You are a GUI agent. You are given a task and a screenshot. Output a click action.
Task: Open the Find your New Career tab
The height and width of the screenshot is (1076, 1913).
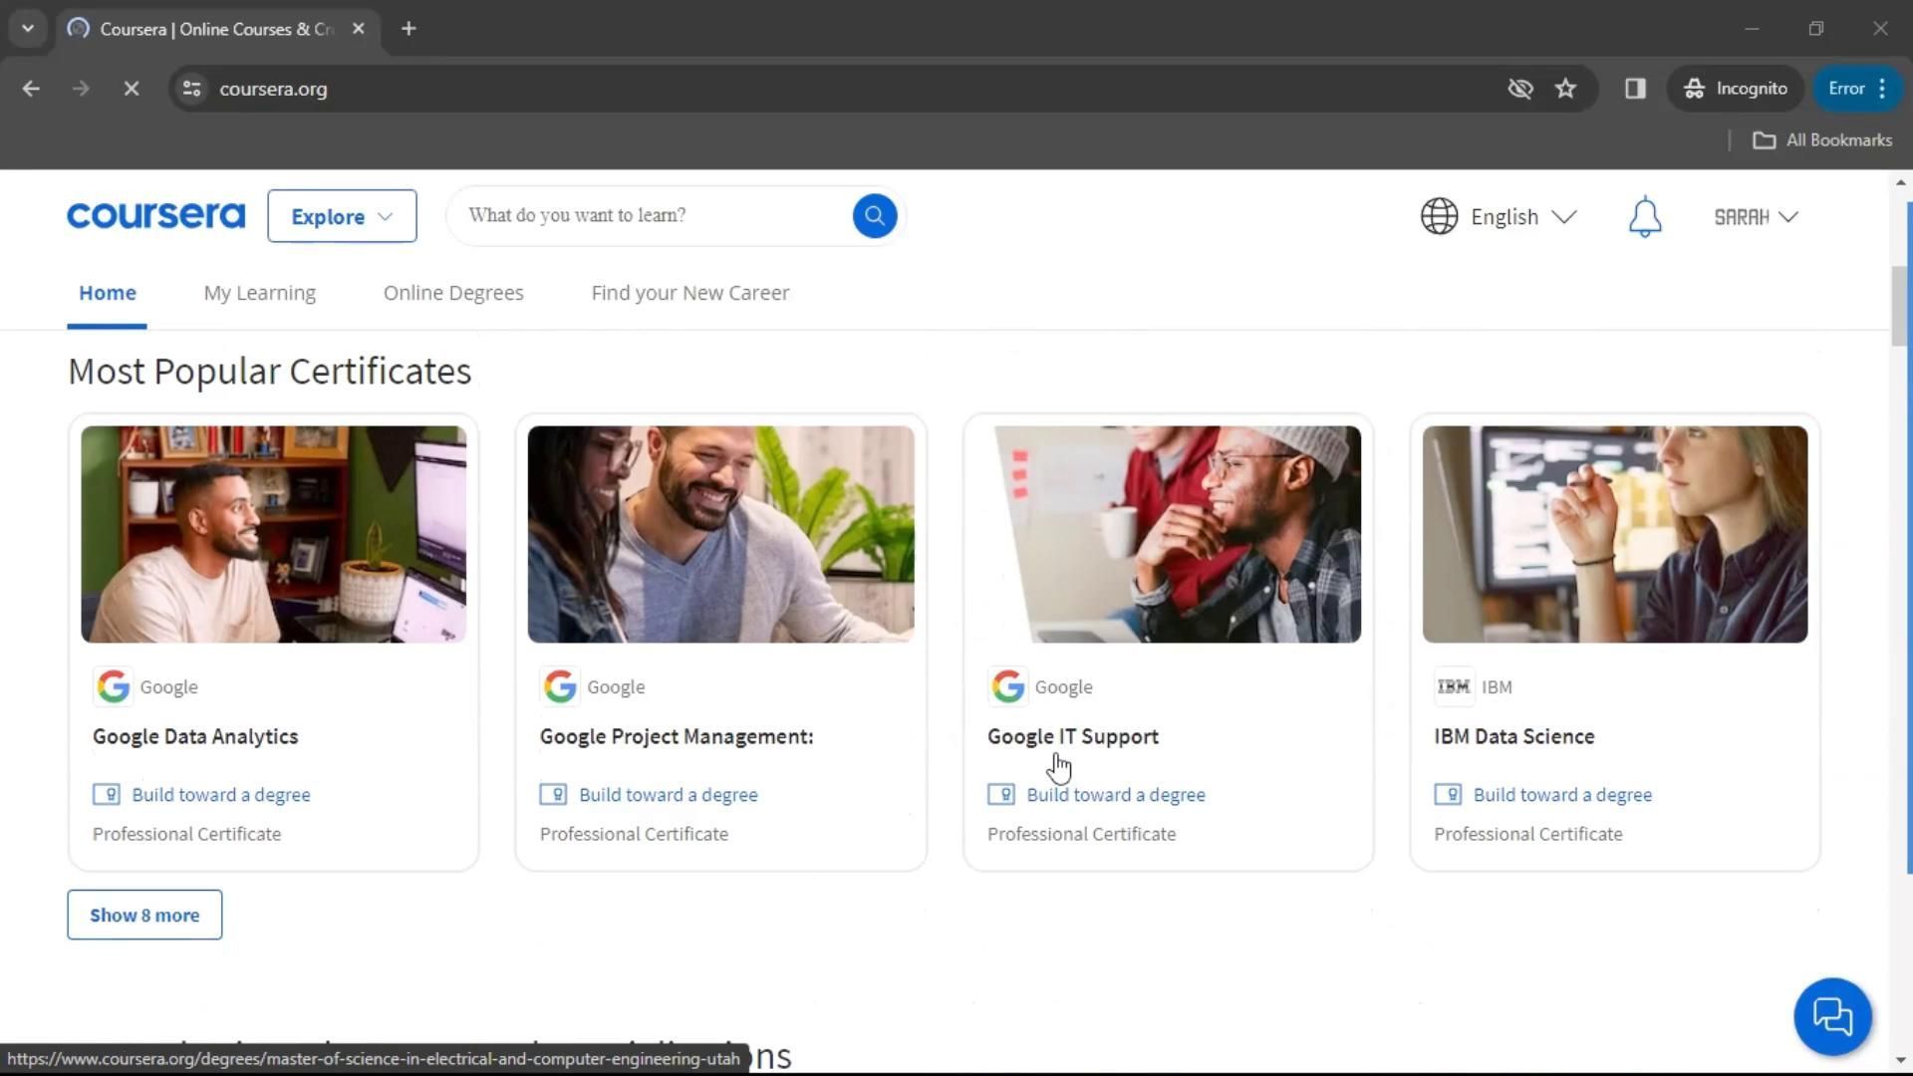coord(689,293)
